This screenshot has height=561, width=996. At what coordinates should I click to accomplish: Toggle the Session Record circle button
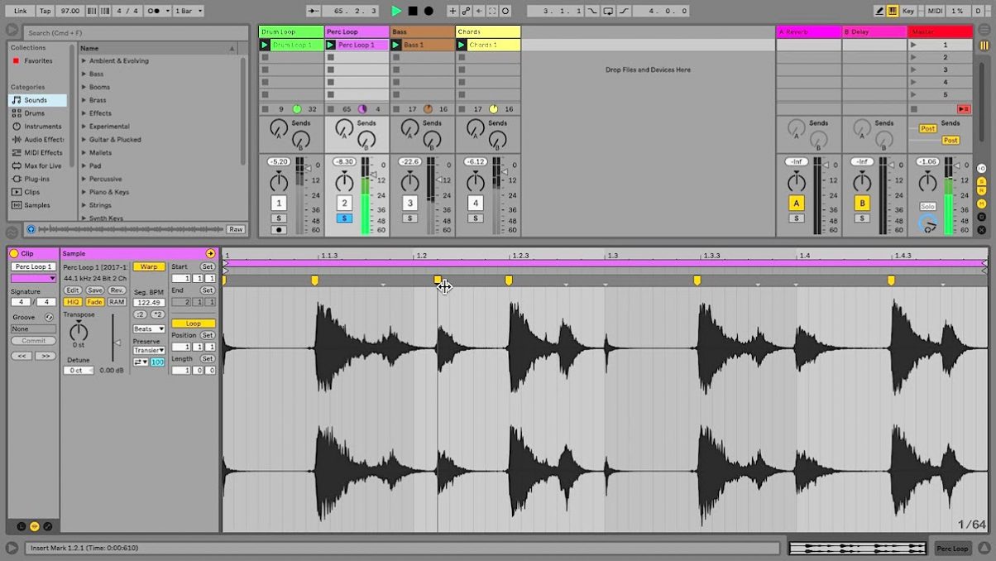pyautogui.click(x=505, y=11)
